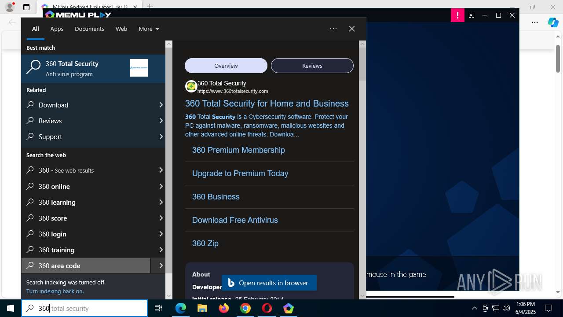
Task: Switch to the Web search tab
Action: [x=121, y=29]
